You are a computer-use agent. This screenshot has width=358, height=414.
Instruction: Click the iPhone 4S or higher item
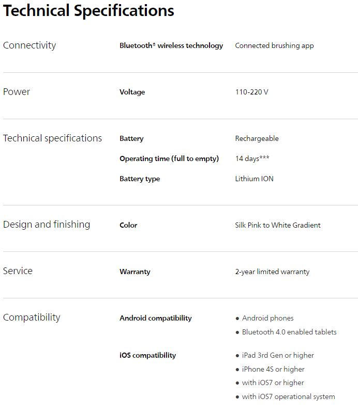273,369
